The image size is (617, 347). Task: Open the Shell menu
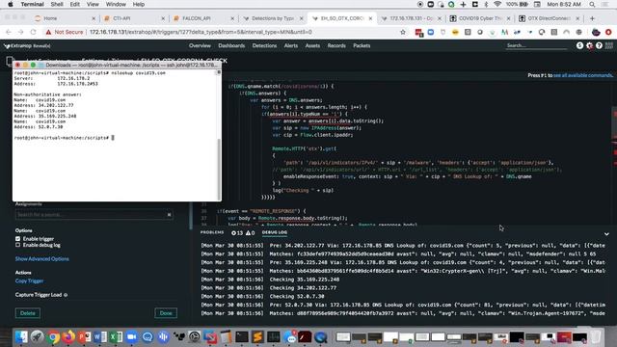(57, 4)
